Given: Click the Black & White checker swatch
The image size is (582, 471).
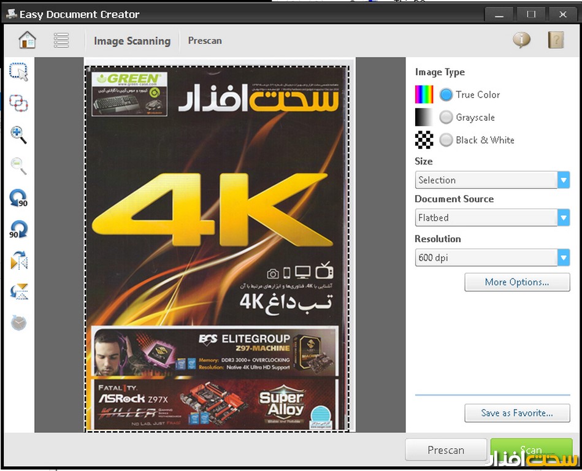Looking at the screenshot, I should point(424,140).
